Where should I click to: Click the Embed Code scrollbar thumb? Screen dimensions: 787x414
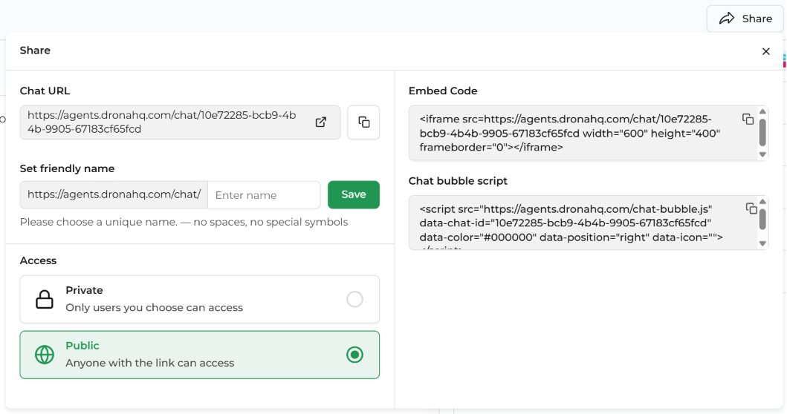pyautogui.click(x=762, y=132)
